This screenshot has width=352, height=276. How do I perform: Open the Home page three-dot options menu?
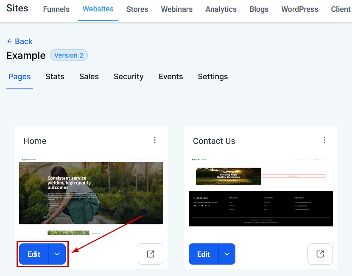click(x=155, y=140)
